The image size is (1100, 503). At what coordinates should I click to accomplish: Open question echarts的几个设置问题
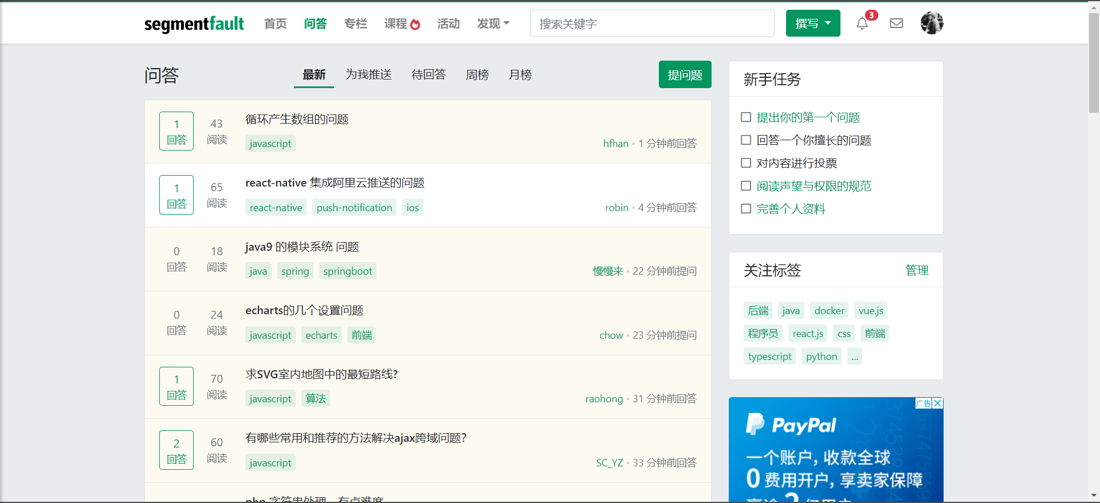coord(304,310)
